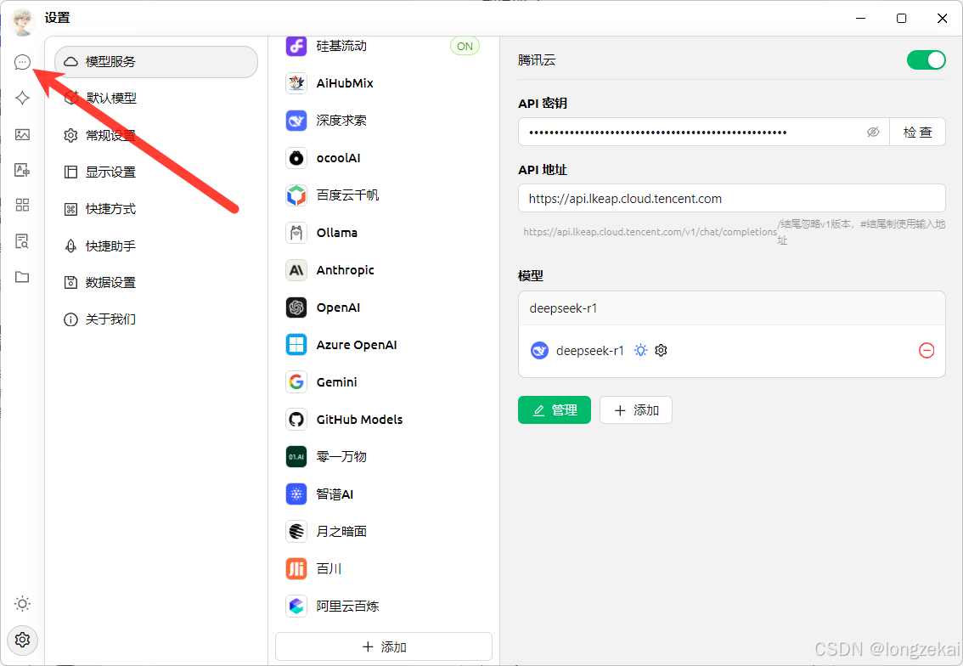Image resolution: width=963 pixels, height=666 pixels.
Task: Click into the API 密钥 input field
Action: pos(704,132)
